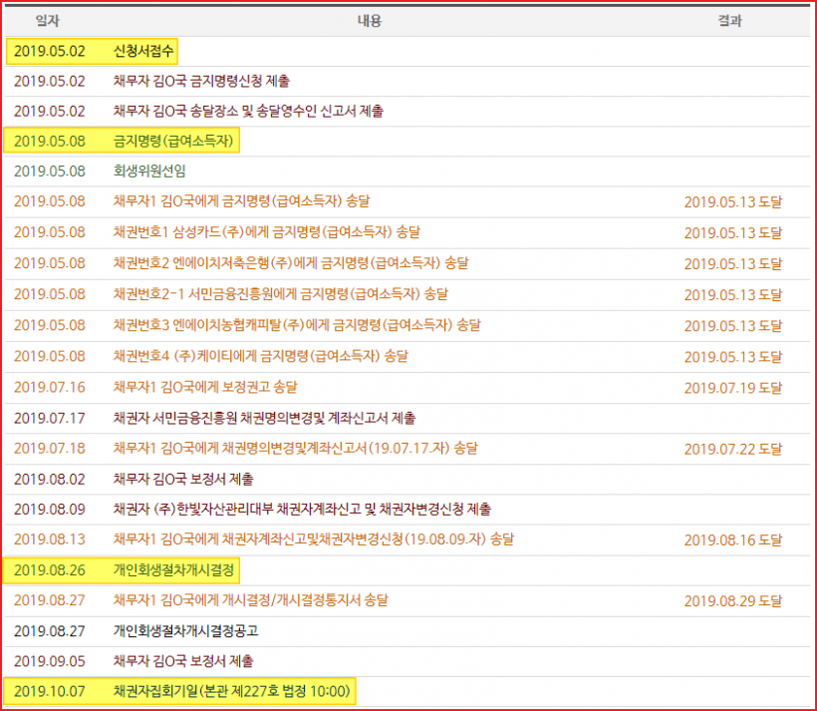817x711 pixels.
Task: Click result 2019.05.13 도달 for 케이티 row
Action: click(x=732, y=357)
